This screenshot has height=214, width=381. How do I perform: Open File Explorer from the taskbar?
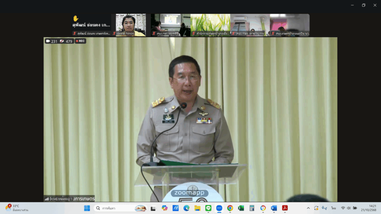197,208
